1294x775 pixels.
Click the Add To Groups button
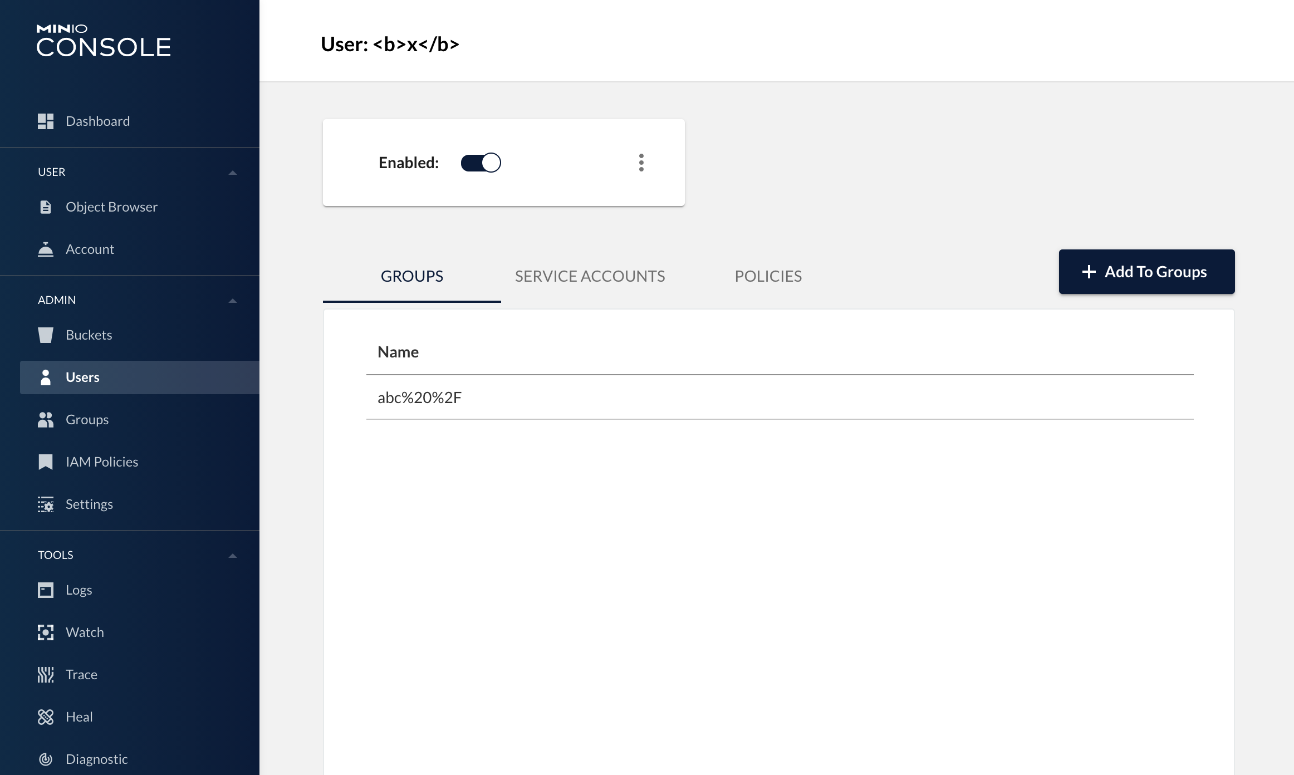(1146, 272)
